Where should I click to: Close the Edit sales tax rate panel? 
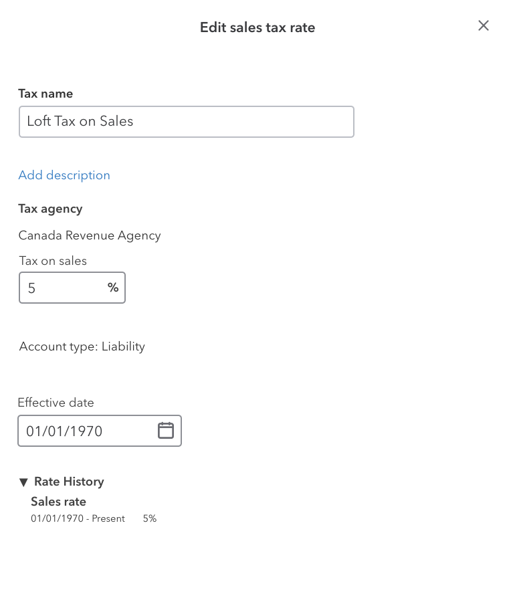coord(484,25)
